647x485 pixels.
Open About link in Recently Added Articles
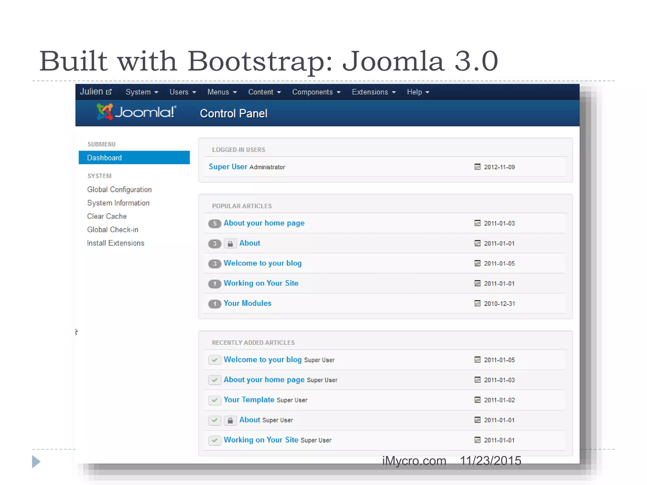pyautogui.click(x=250, y=420)
